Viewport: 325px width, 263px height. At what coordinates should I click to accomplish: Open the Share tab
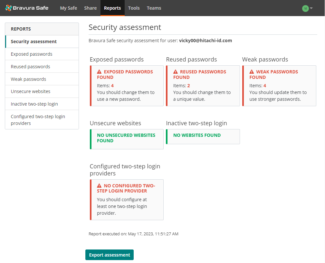click(90, 8)
